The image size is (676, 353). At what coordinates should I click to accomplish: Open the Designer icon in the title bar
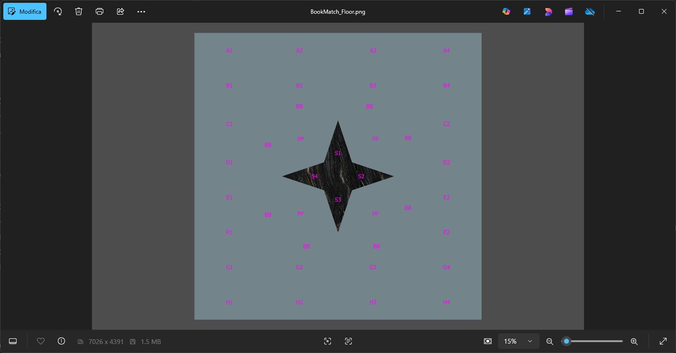(x=548, y=11)
